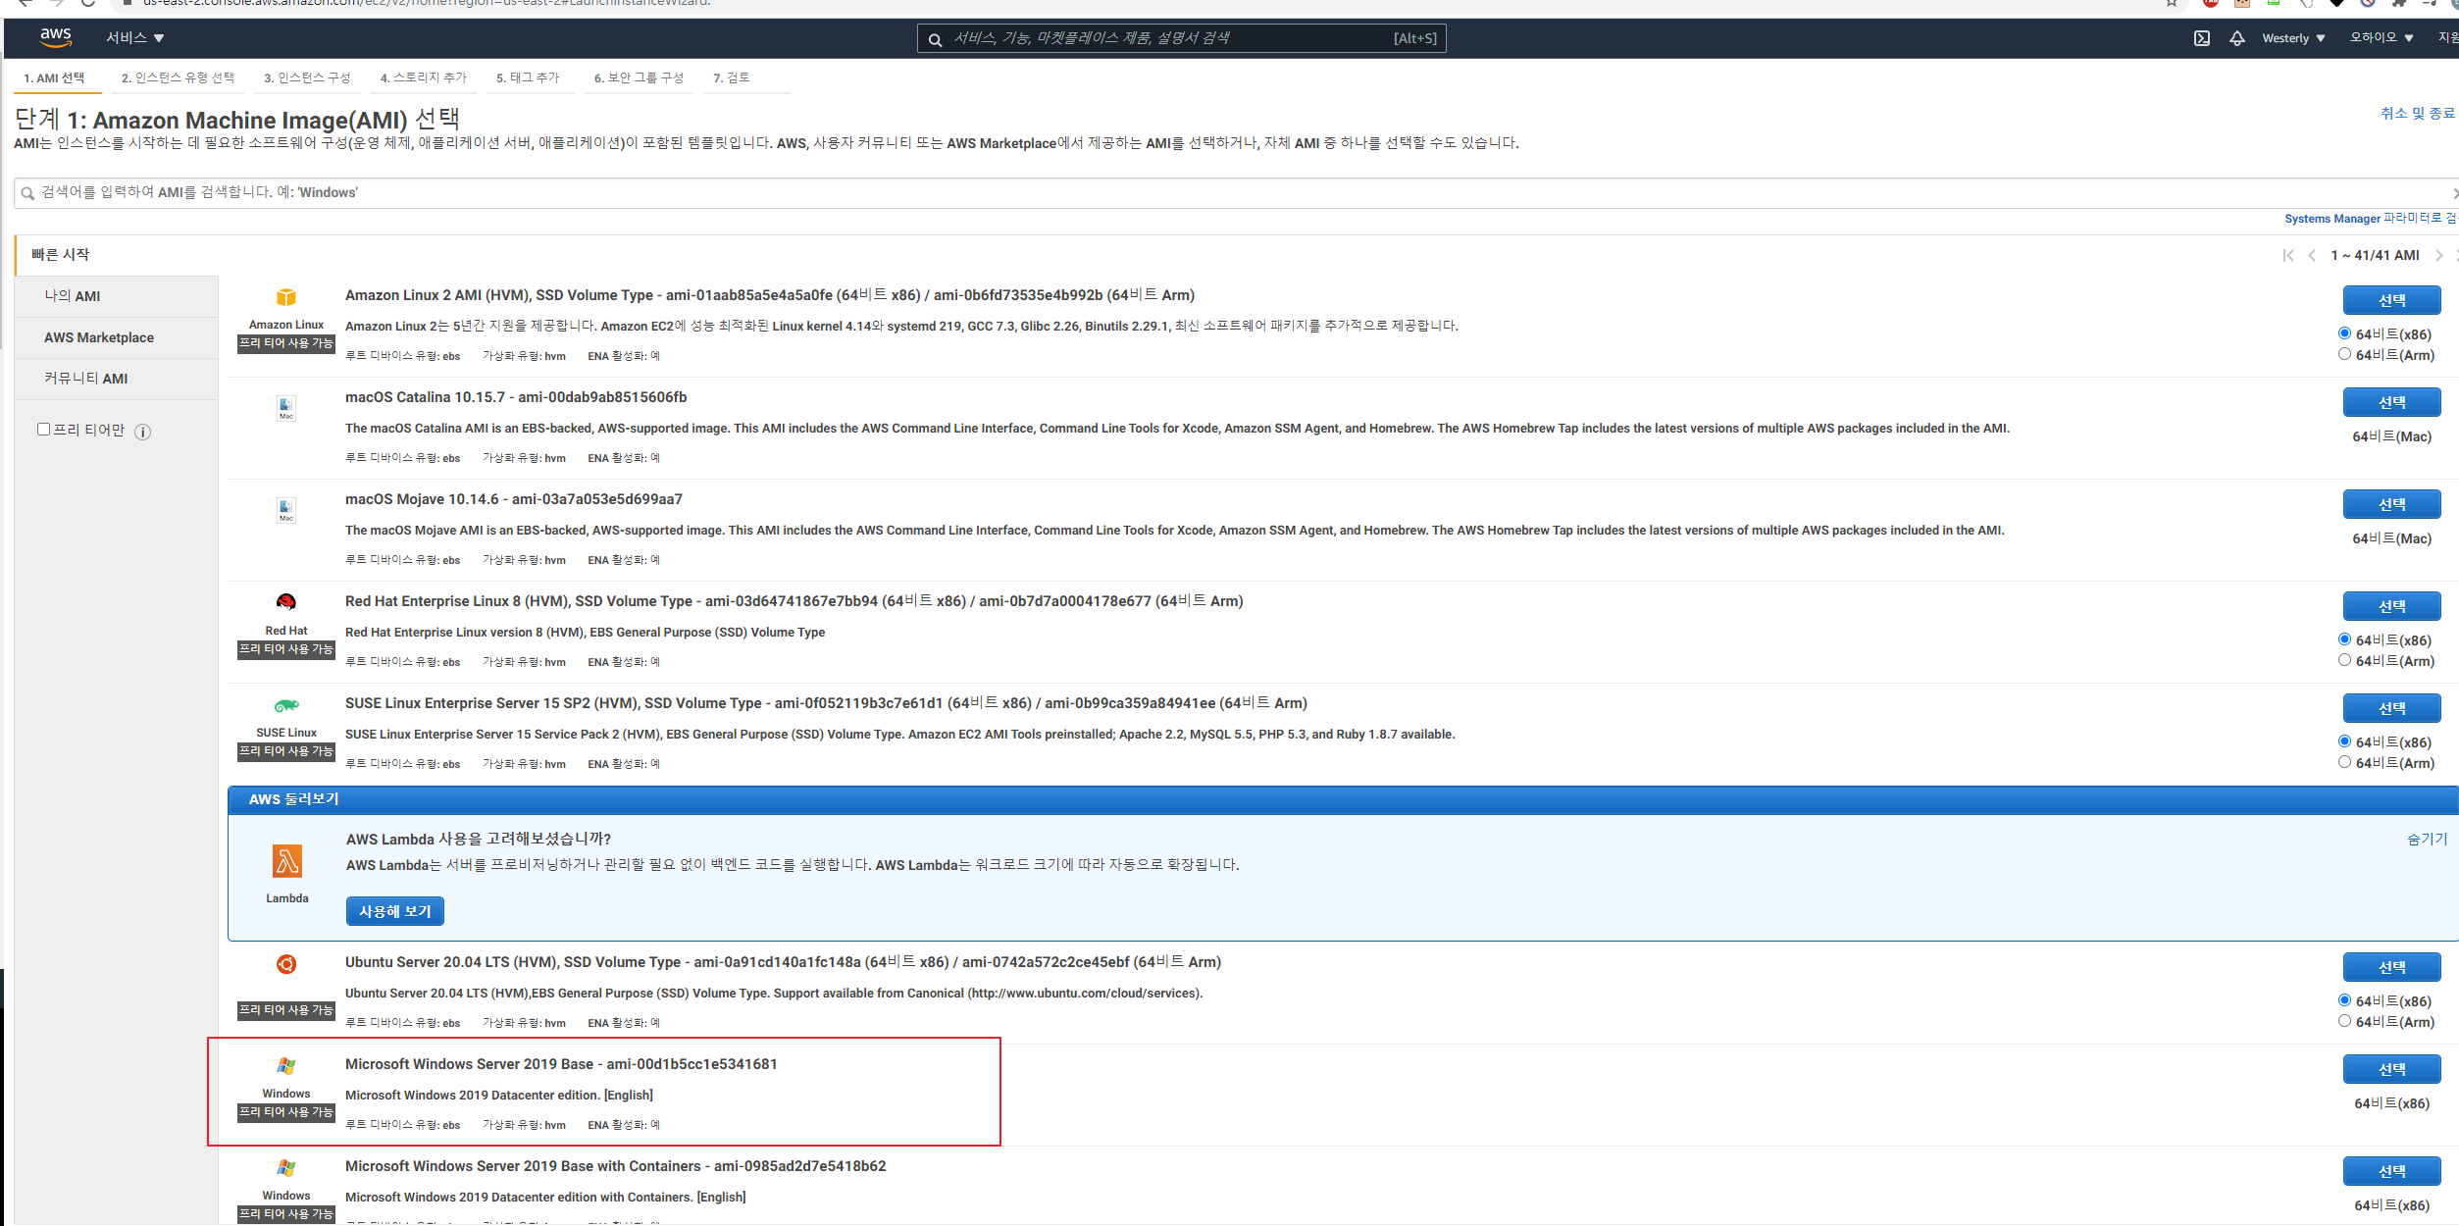The height and width of the screenshot is (1226, 2459).
Task: Click the Ubuntu logo icon
Action: click(x=286, y=964)
